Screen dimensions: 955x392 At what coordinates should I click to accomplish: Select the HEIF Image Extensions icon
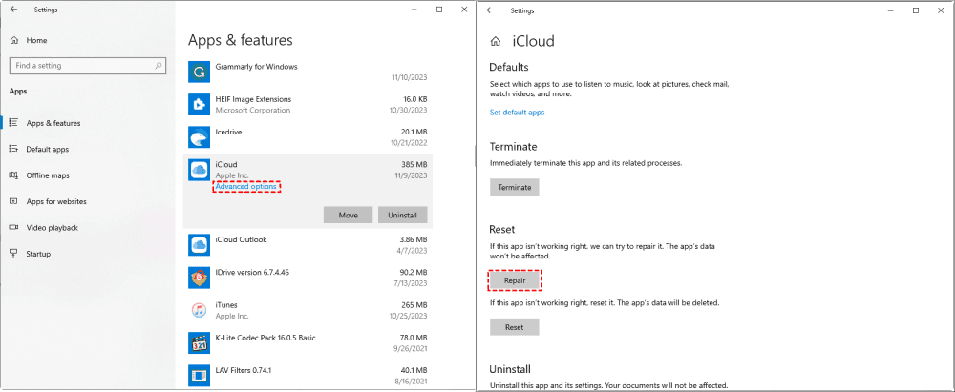(200, 104)
